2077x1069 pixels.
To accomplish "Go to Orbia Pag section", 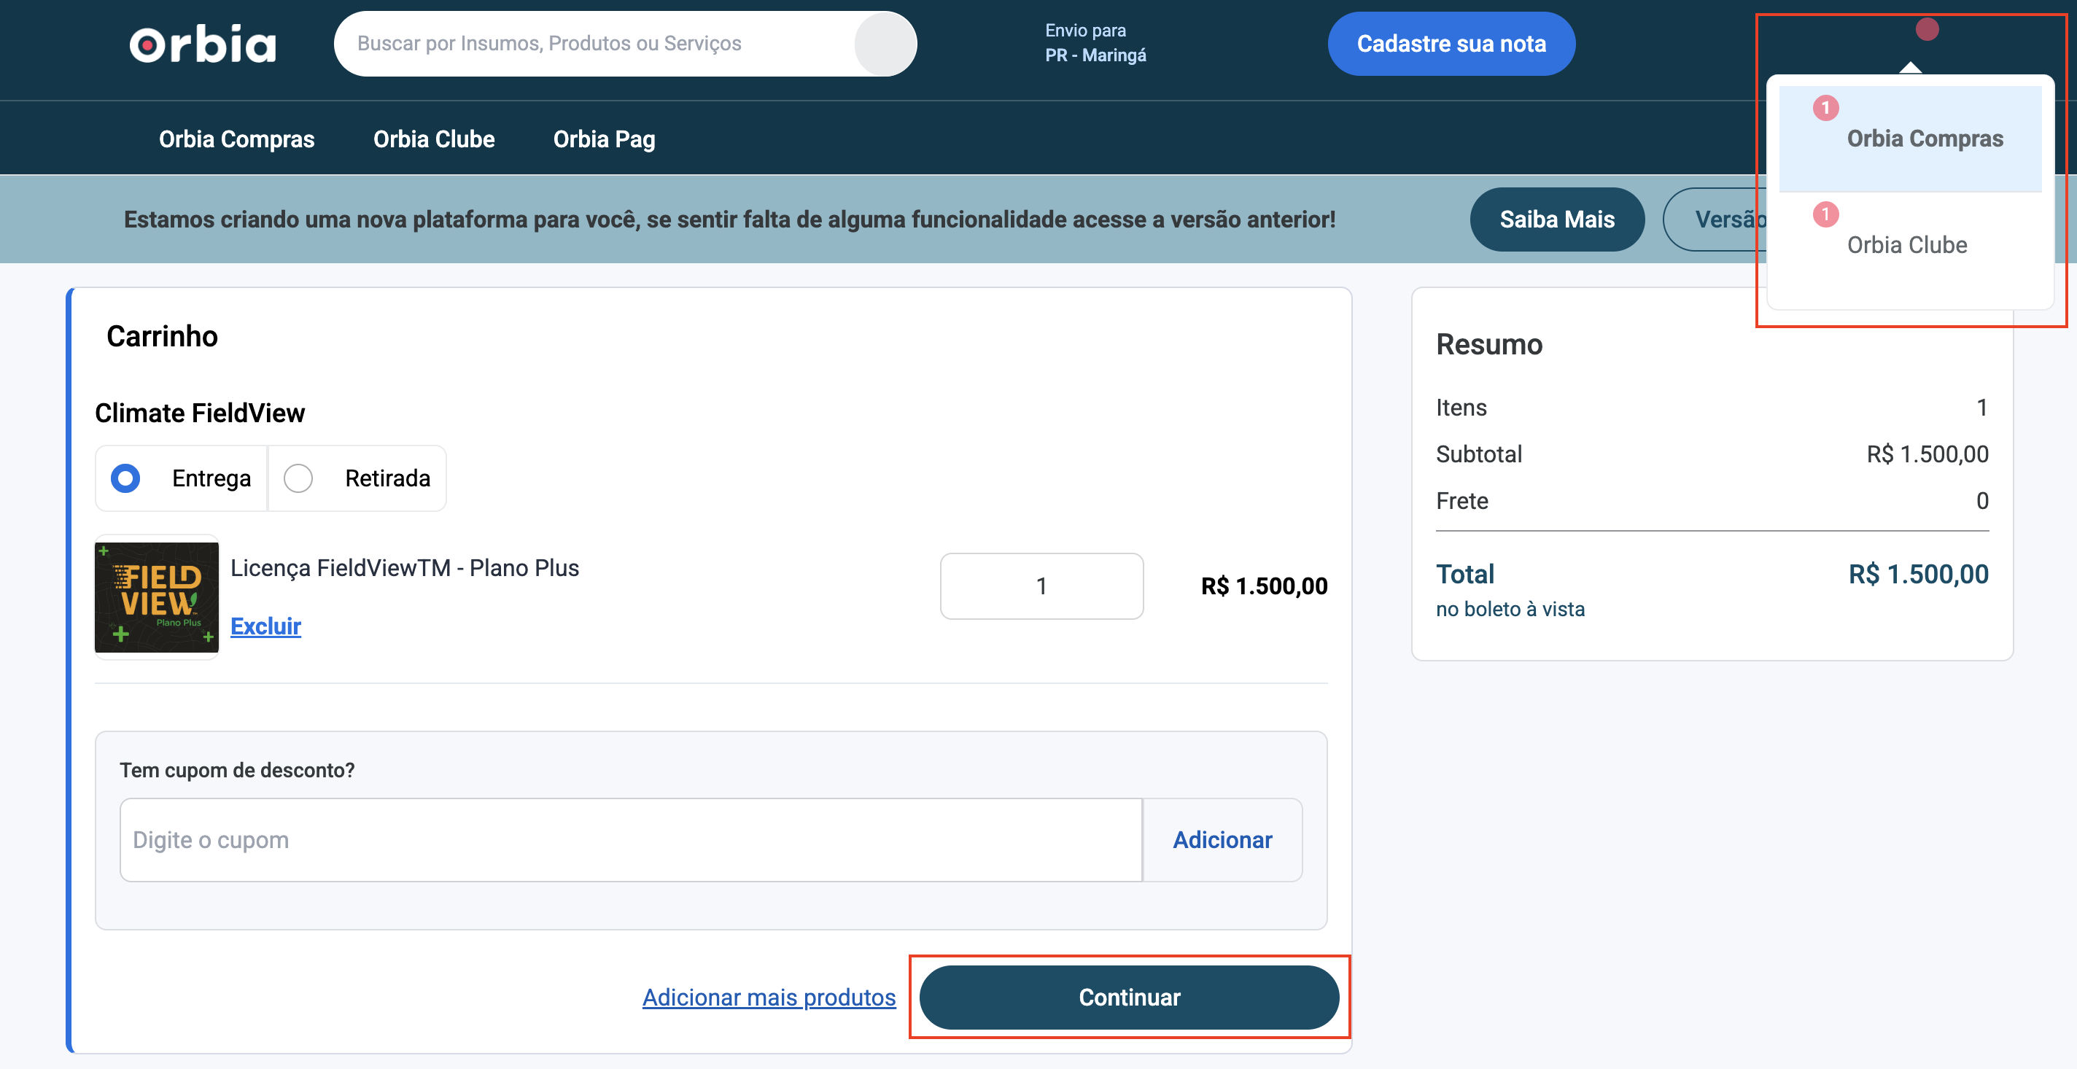I will [x=604, y=139].
